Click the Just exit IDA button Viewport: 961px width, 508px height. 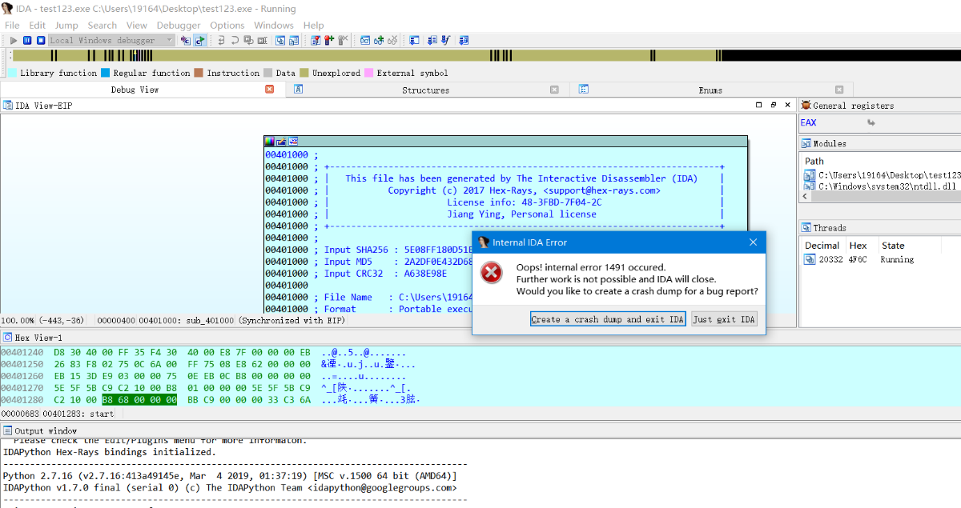point(724,319)
